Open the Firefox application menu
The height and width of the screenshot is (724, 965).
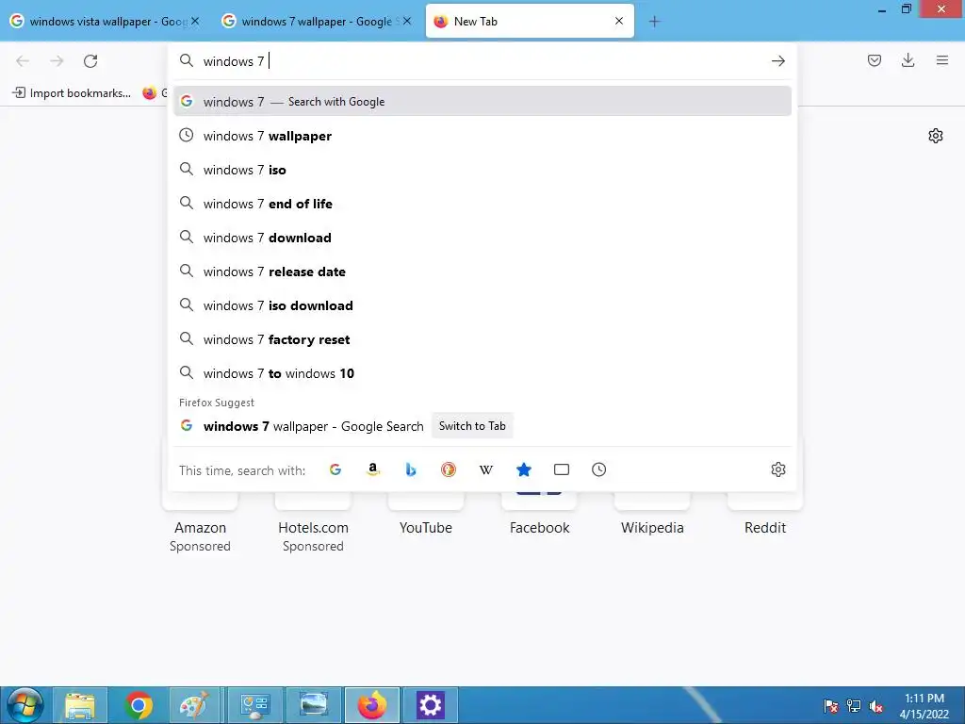[x=941, y=60]
